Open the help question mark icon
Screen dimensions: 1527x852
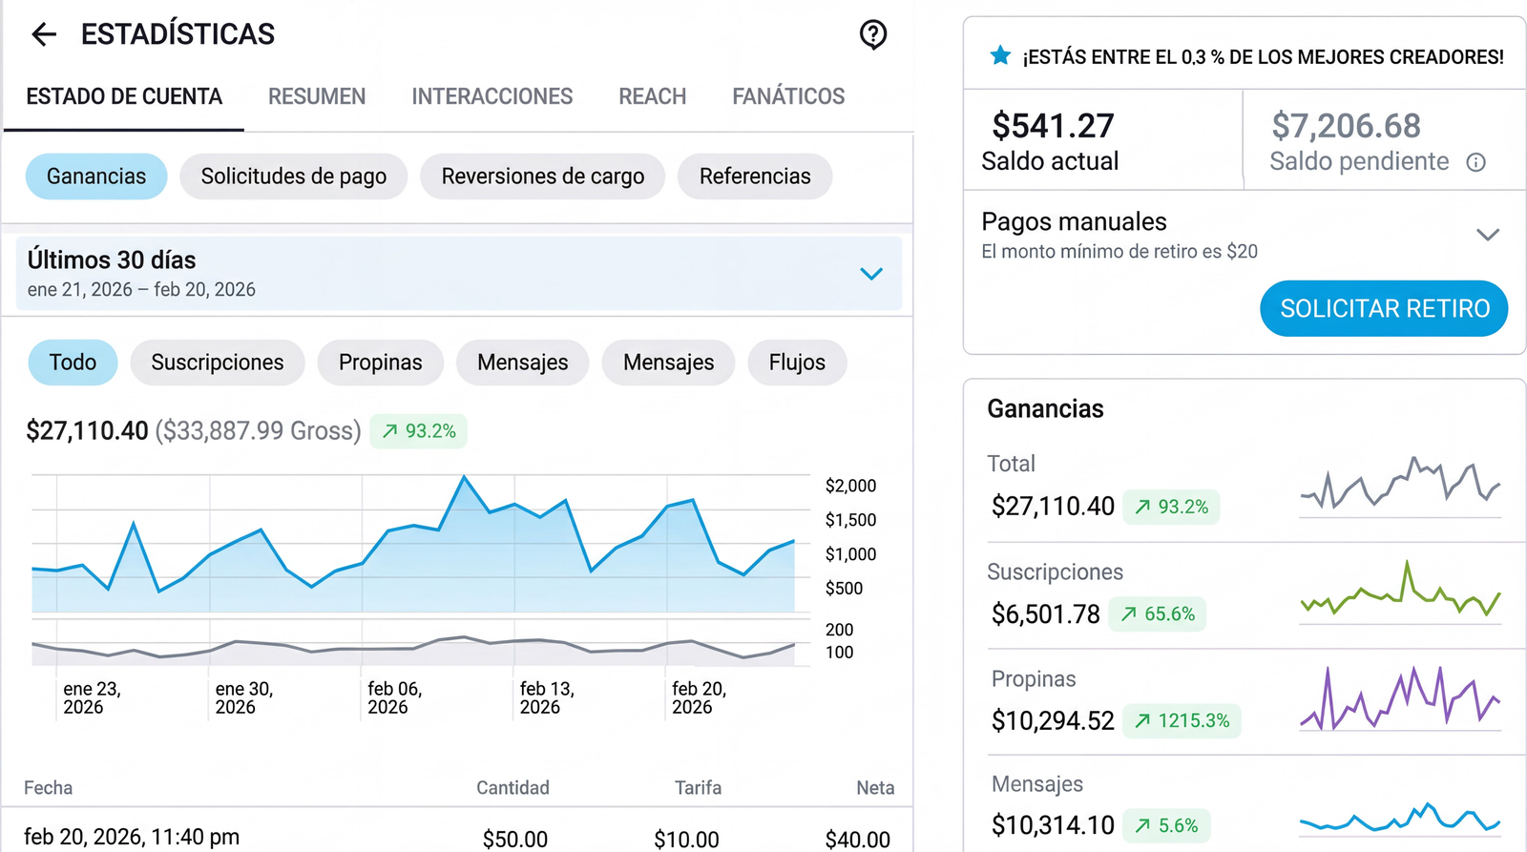tap(872, 35)
